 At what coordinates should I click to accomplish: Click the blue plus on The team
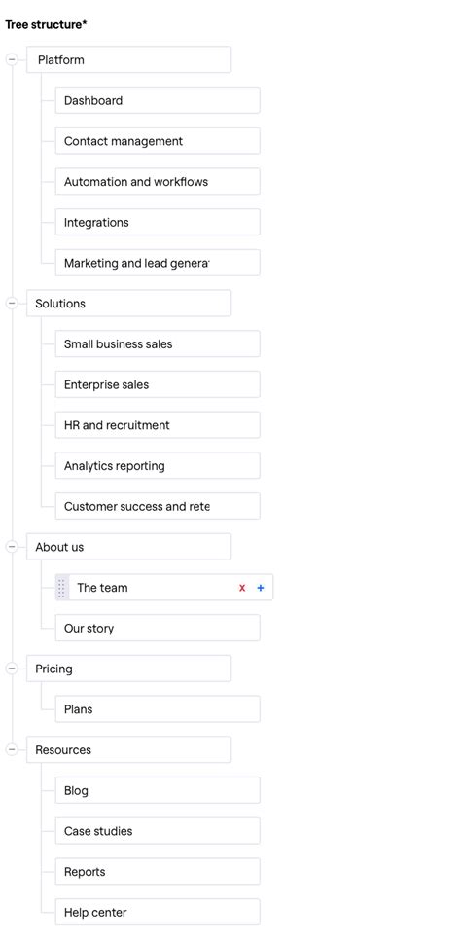click(261, 588)
